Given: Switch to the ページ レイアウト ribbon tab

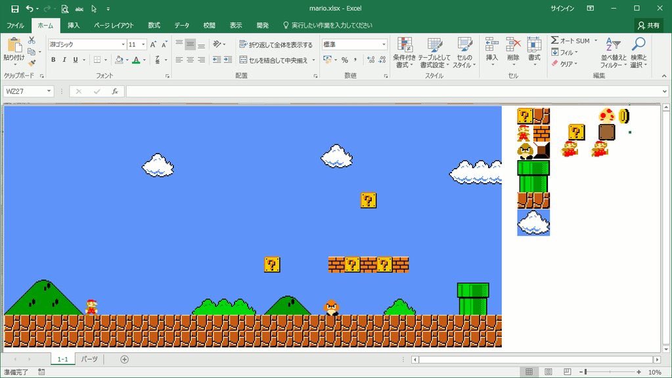Looking at the screenshot, I should [114, 25].
